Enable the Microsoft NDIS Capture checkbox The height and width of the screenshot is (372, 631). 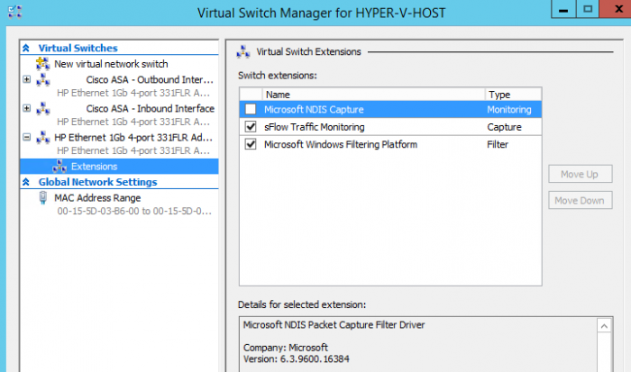click(251, 109)
